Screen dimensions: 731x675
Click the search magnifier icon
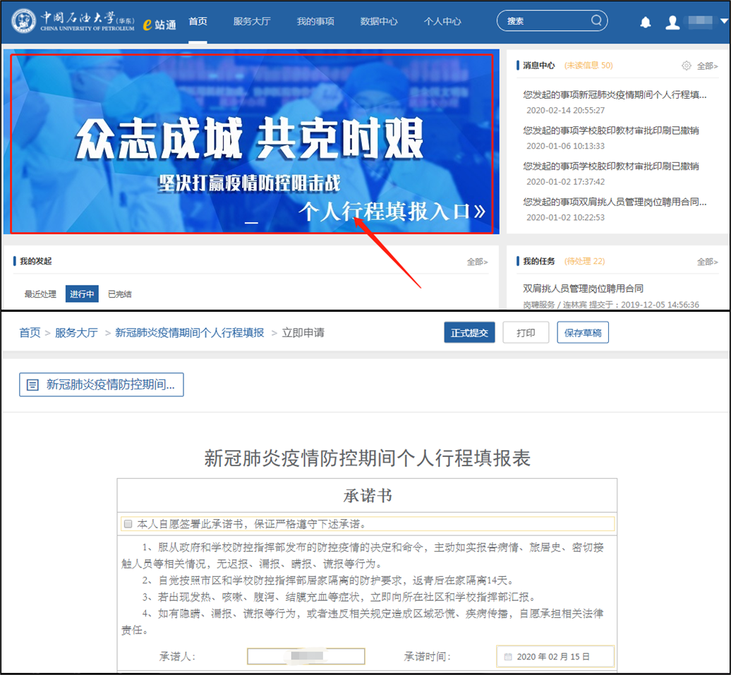[596, 20]
